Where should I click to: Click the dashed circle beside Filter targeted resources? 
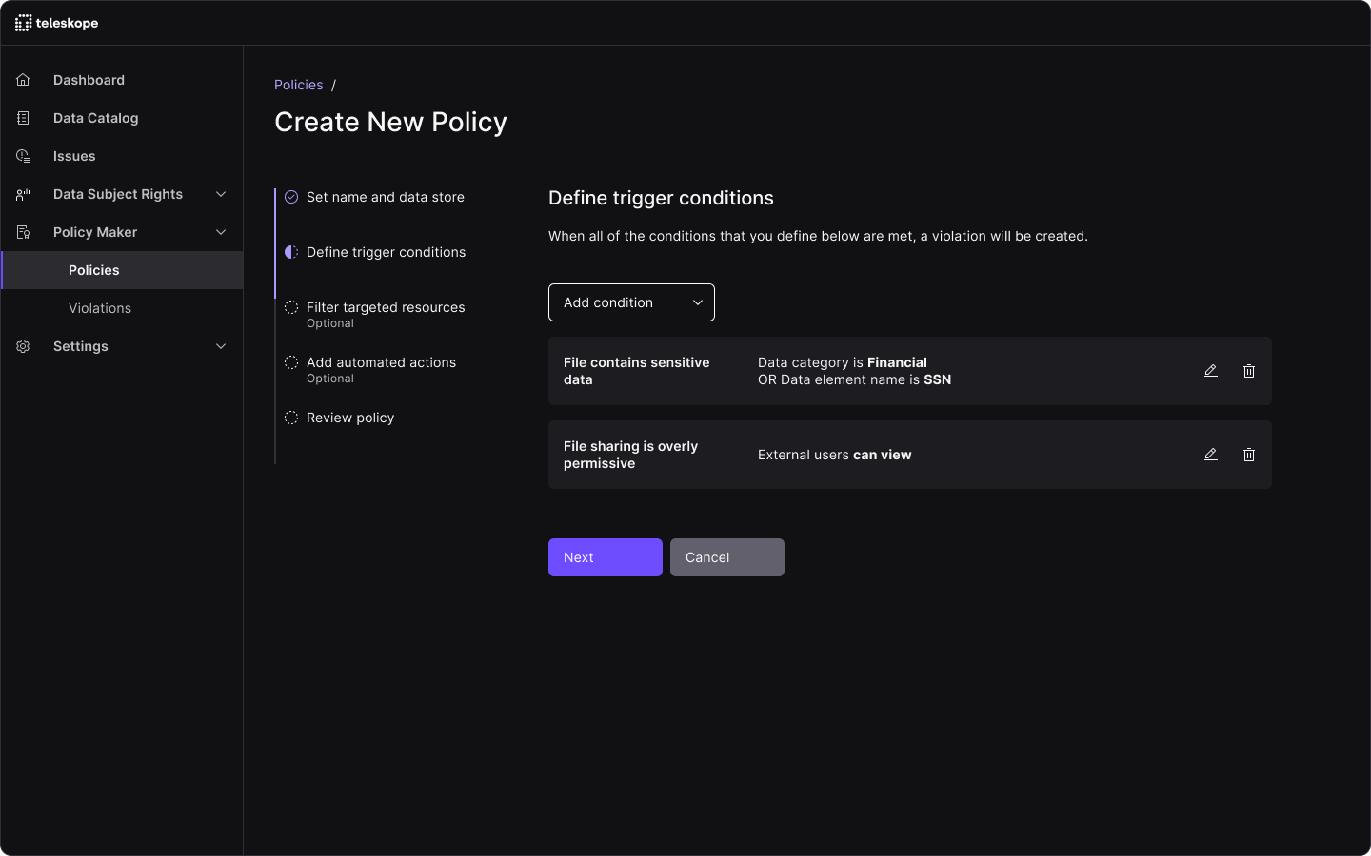tap(291, 307)
